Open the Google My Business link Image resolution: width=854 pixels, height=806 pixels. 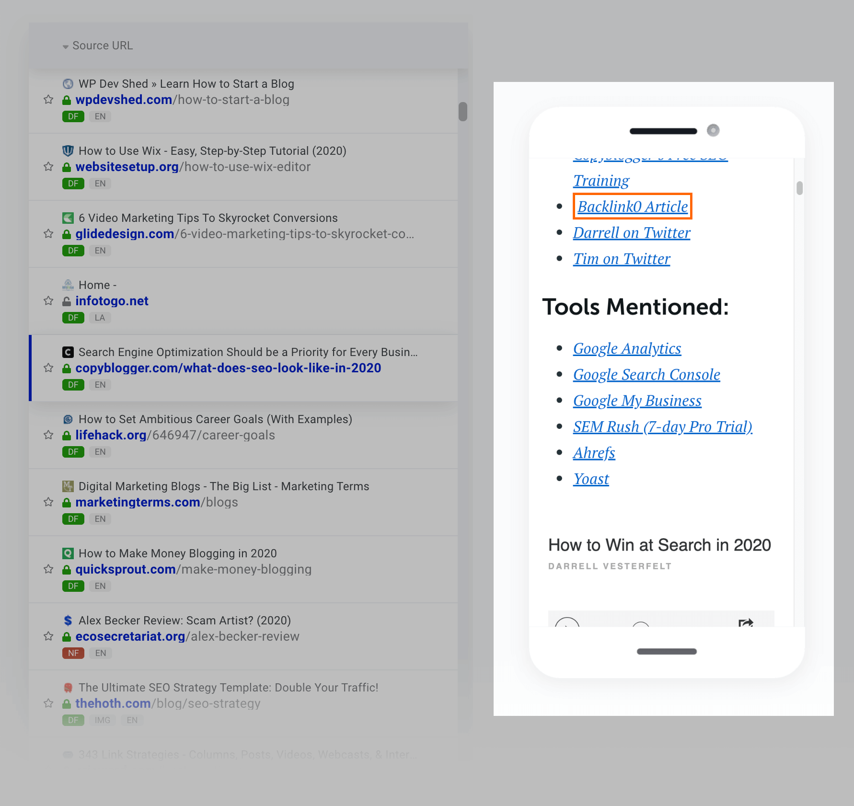637,401
